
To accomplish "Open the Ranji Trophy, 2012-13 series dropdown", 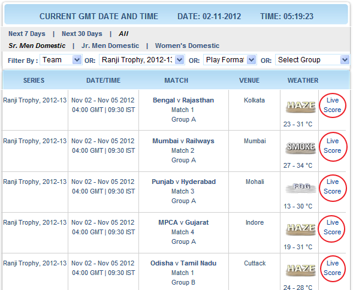I will (142, 60).
